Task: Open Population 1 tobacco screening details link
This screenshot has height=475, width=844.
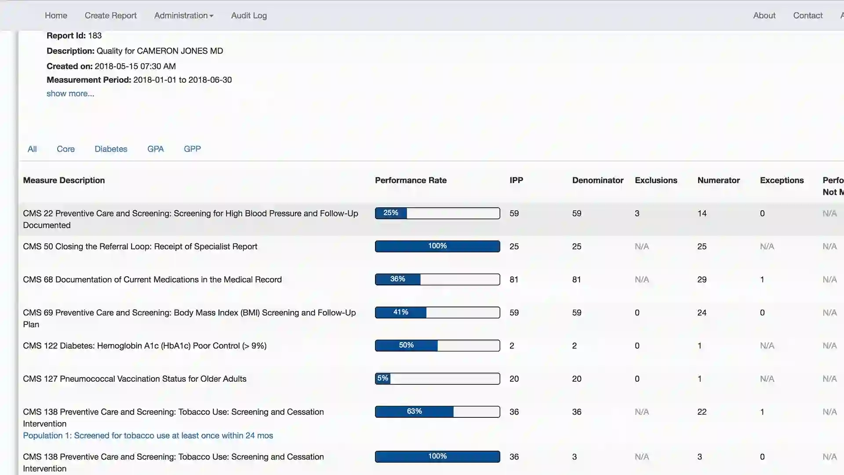Action: (148, 435)
